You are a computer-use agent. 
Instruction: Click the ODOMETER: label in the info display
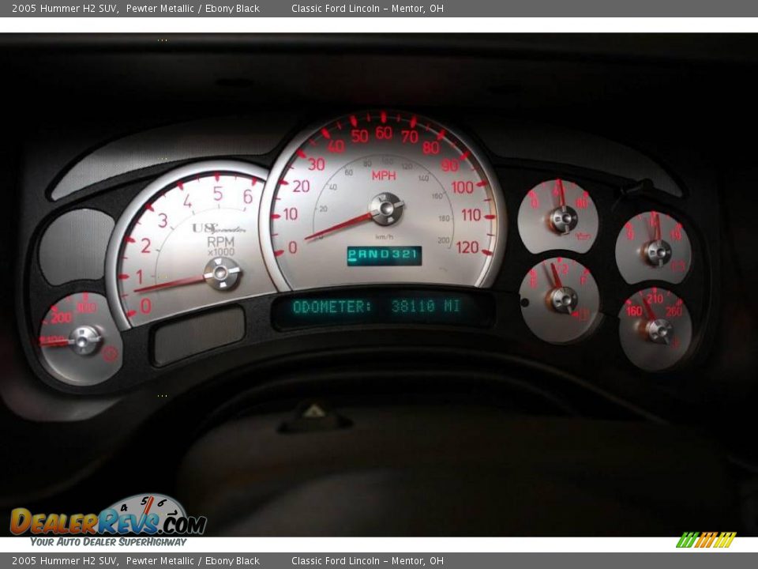[332, 307]
